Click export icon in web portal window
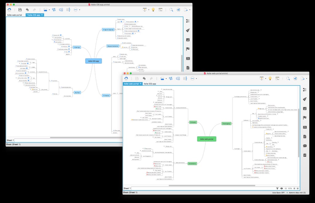The width and height of the screenshot is (315, 203). tap(302, 79)
